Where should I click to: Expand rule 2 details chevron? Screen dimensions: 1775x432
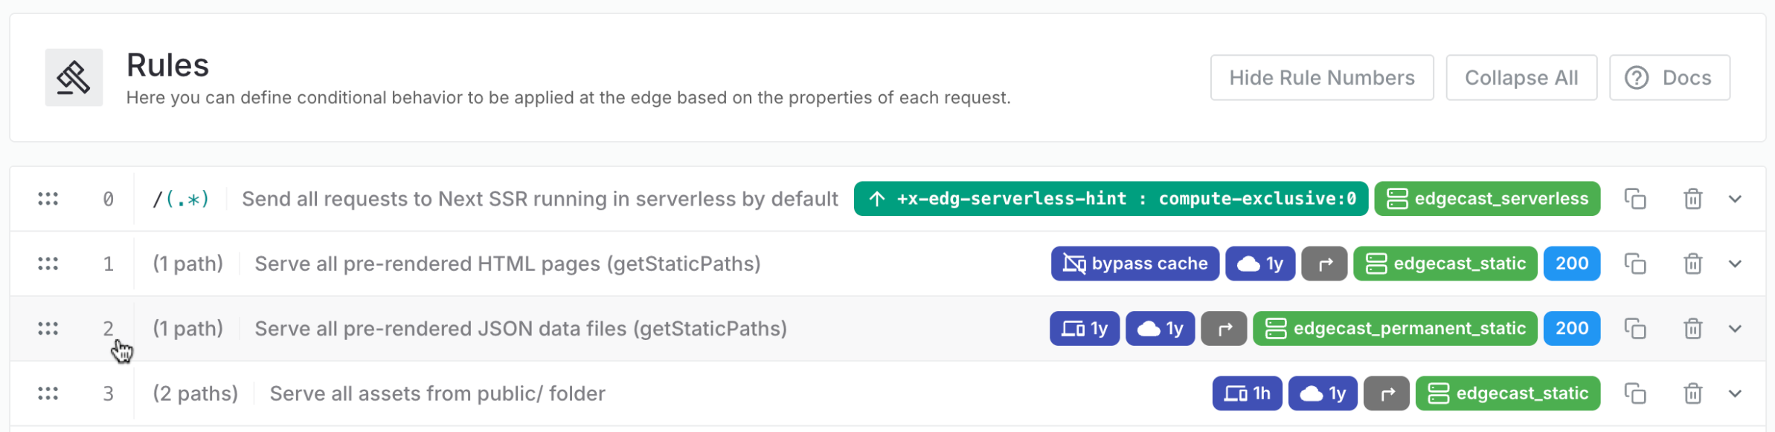tap(1735, 328)
